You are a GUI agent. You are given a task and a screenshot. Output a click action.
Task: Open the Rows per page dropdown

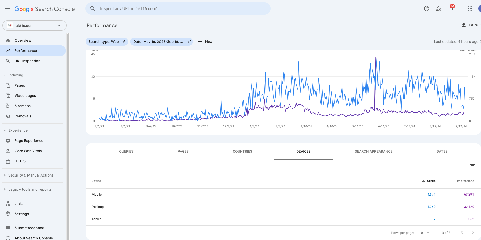pyautogui.click(x=424, y=233)
